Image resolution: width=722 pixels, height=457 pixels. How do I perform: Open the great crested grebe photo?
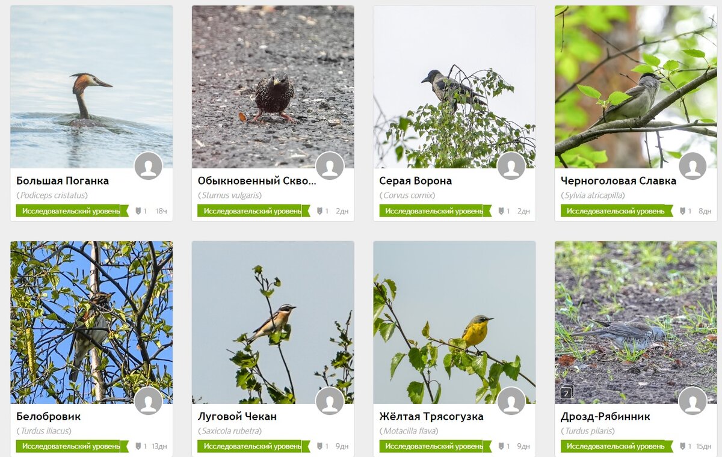(x=91, y=87)
